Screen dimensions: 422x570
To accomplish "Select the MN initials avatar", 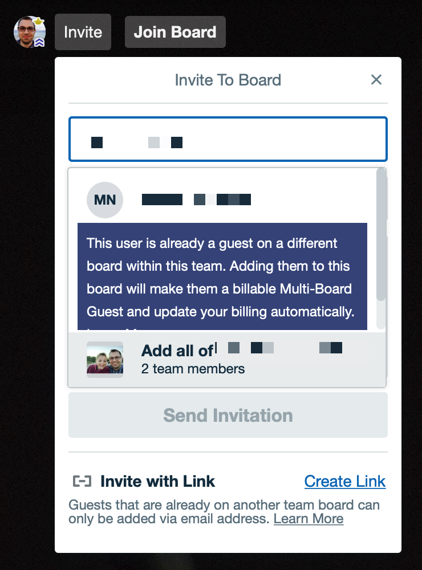I will click(x=105, y=200).
